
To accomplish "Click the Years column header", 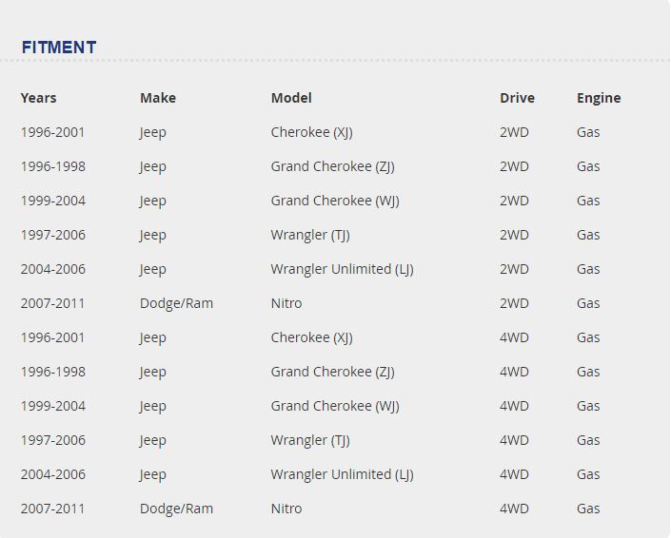I will pyautogui.click(x=38, y=98).
